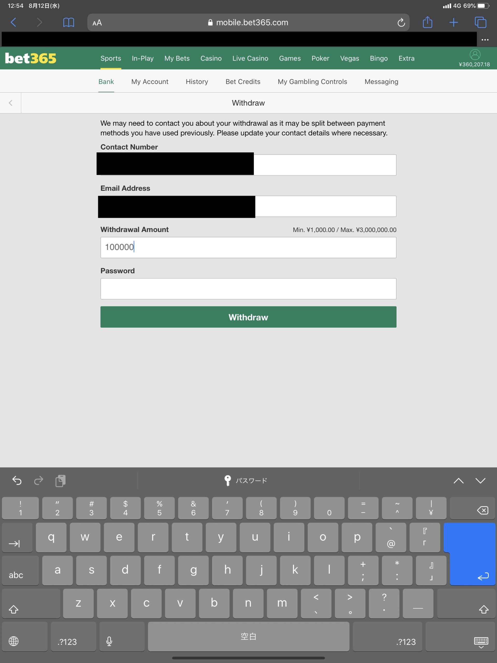Jump to next field with down chevron
497x663 pixels.
coord(480,480)
